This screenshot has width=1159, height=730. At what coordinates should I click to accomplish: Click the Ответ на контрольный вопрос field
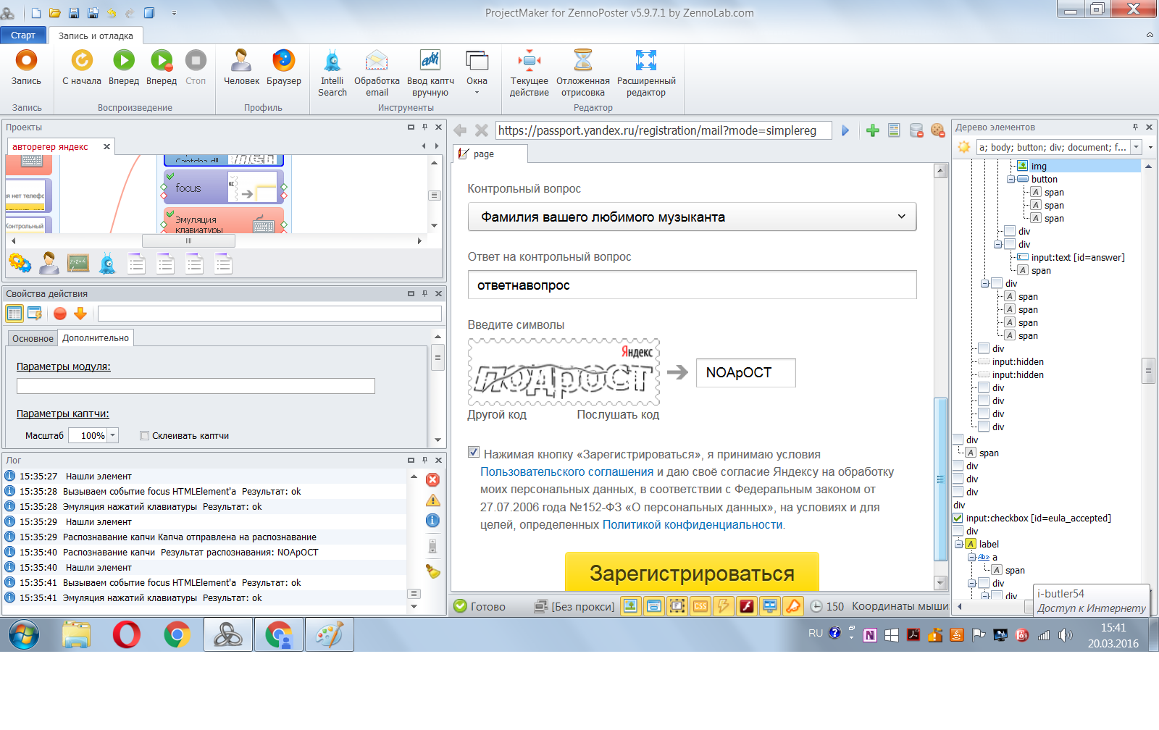pyautogui.click(x=692, y=285)
